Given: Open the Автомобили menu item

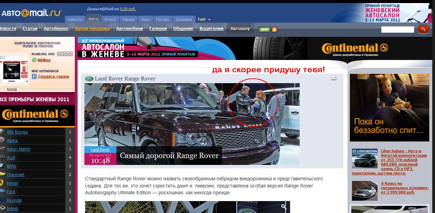Looking at the screenshot, I should [x=130, y=29].
